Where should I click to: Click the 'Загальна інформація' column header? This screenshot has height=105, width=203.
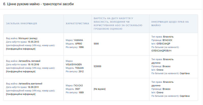tap(22, 23)
